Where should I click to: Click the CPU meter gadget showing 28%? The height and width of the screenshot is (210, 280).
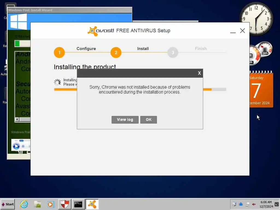265,49
